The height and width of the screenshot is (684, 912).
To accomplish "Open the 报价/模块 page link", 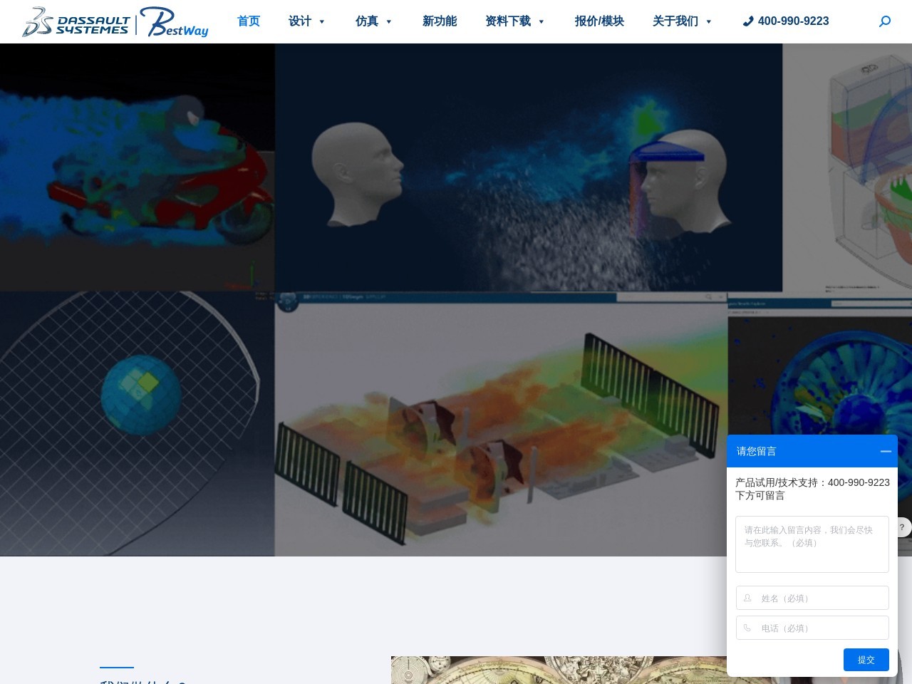I will coord(599,21).
